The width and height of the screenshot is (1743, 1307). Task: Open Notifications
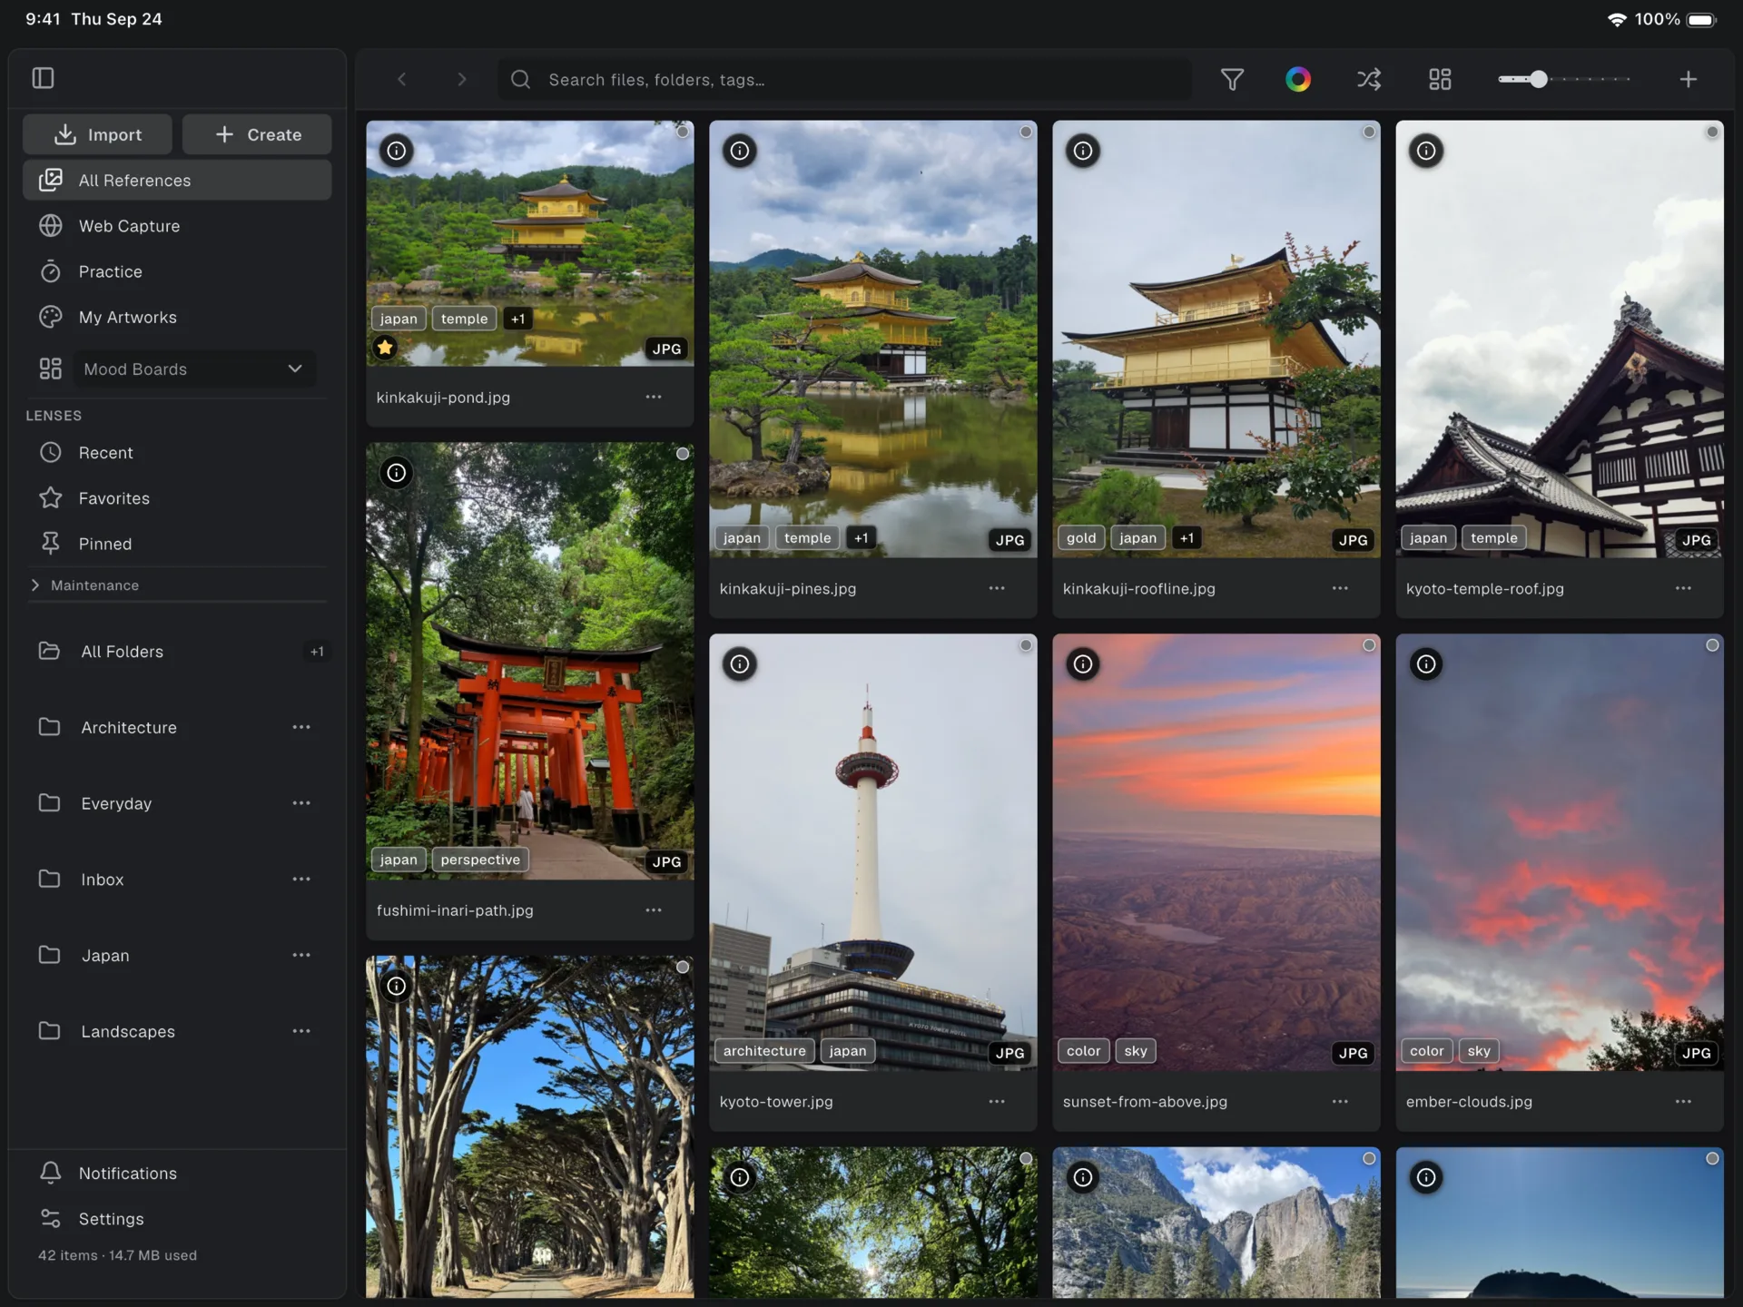click(177, 1173)
